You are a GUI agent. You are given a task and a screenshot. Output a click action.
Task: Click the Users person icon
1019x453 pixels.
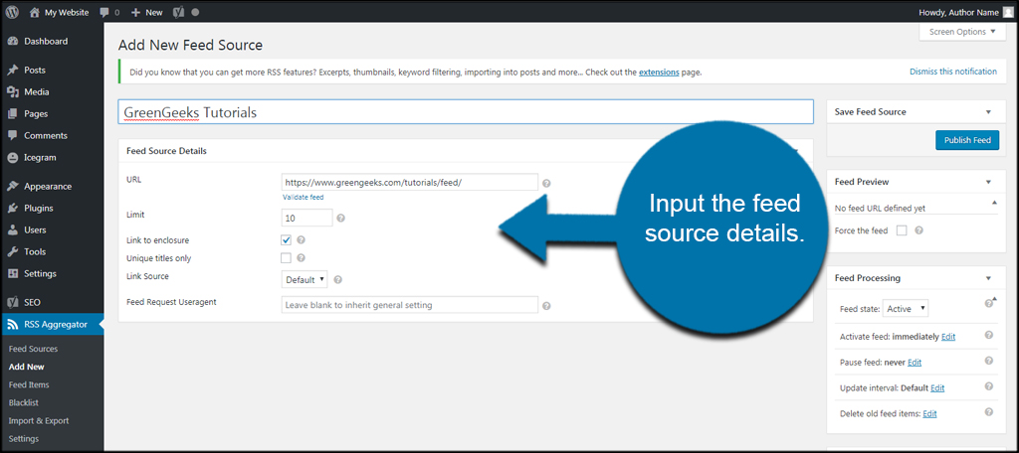pyautogui.click(x=12, y=229)
